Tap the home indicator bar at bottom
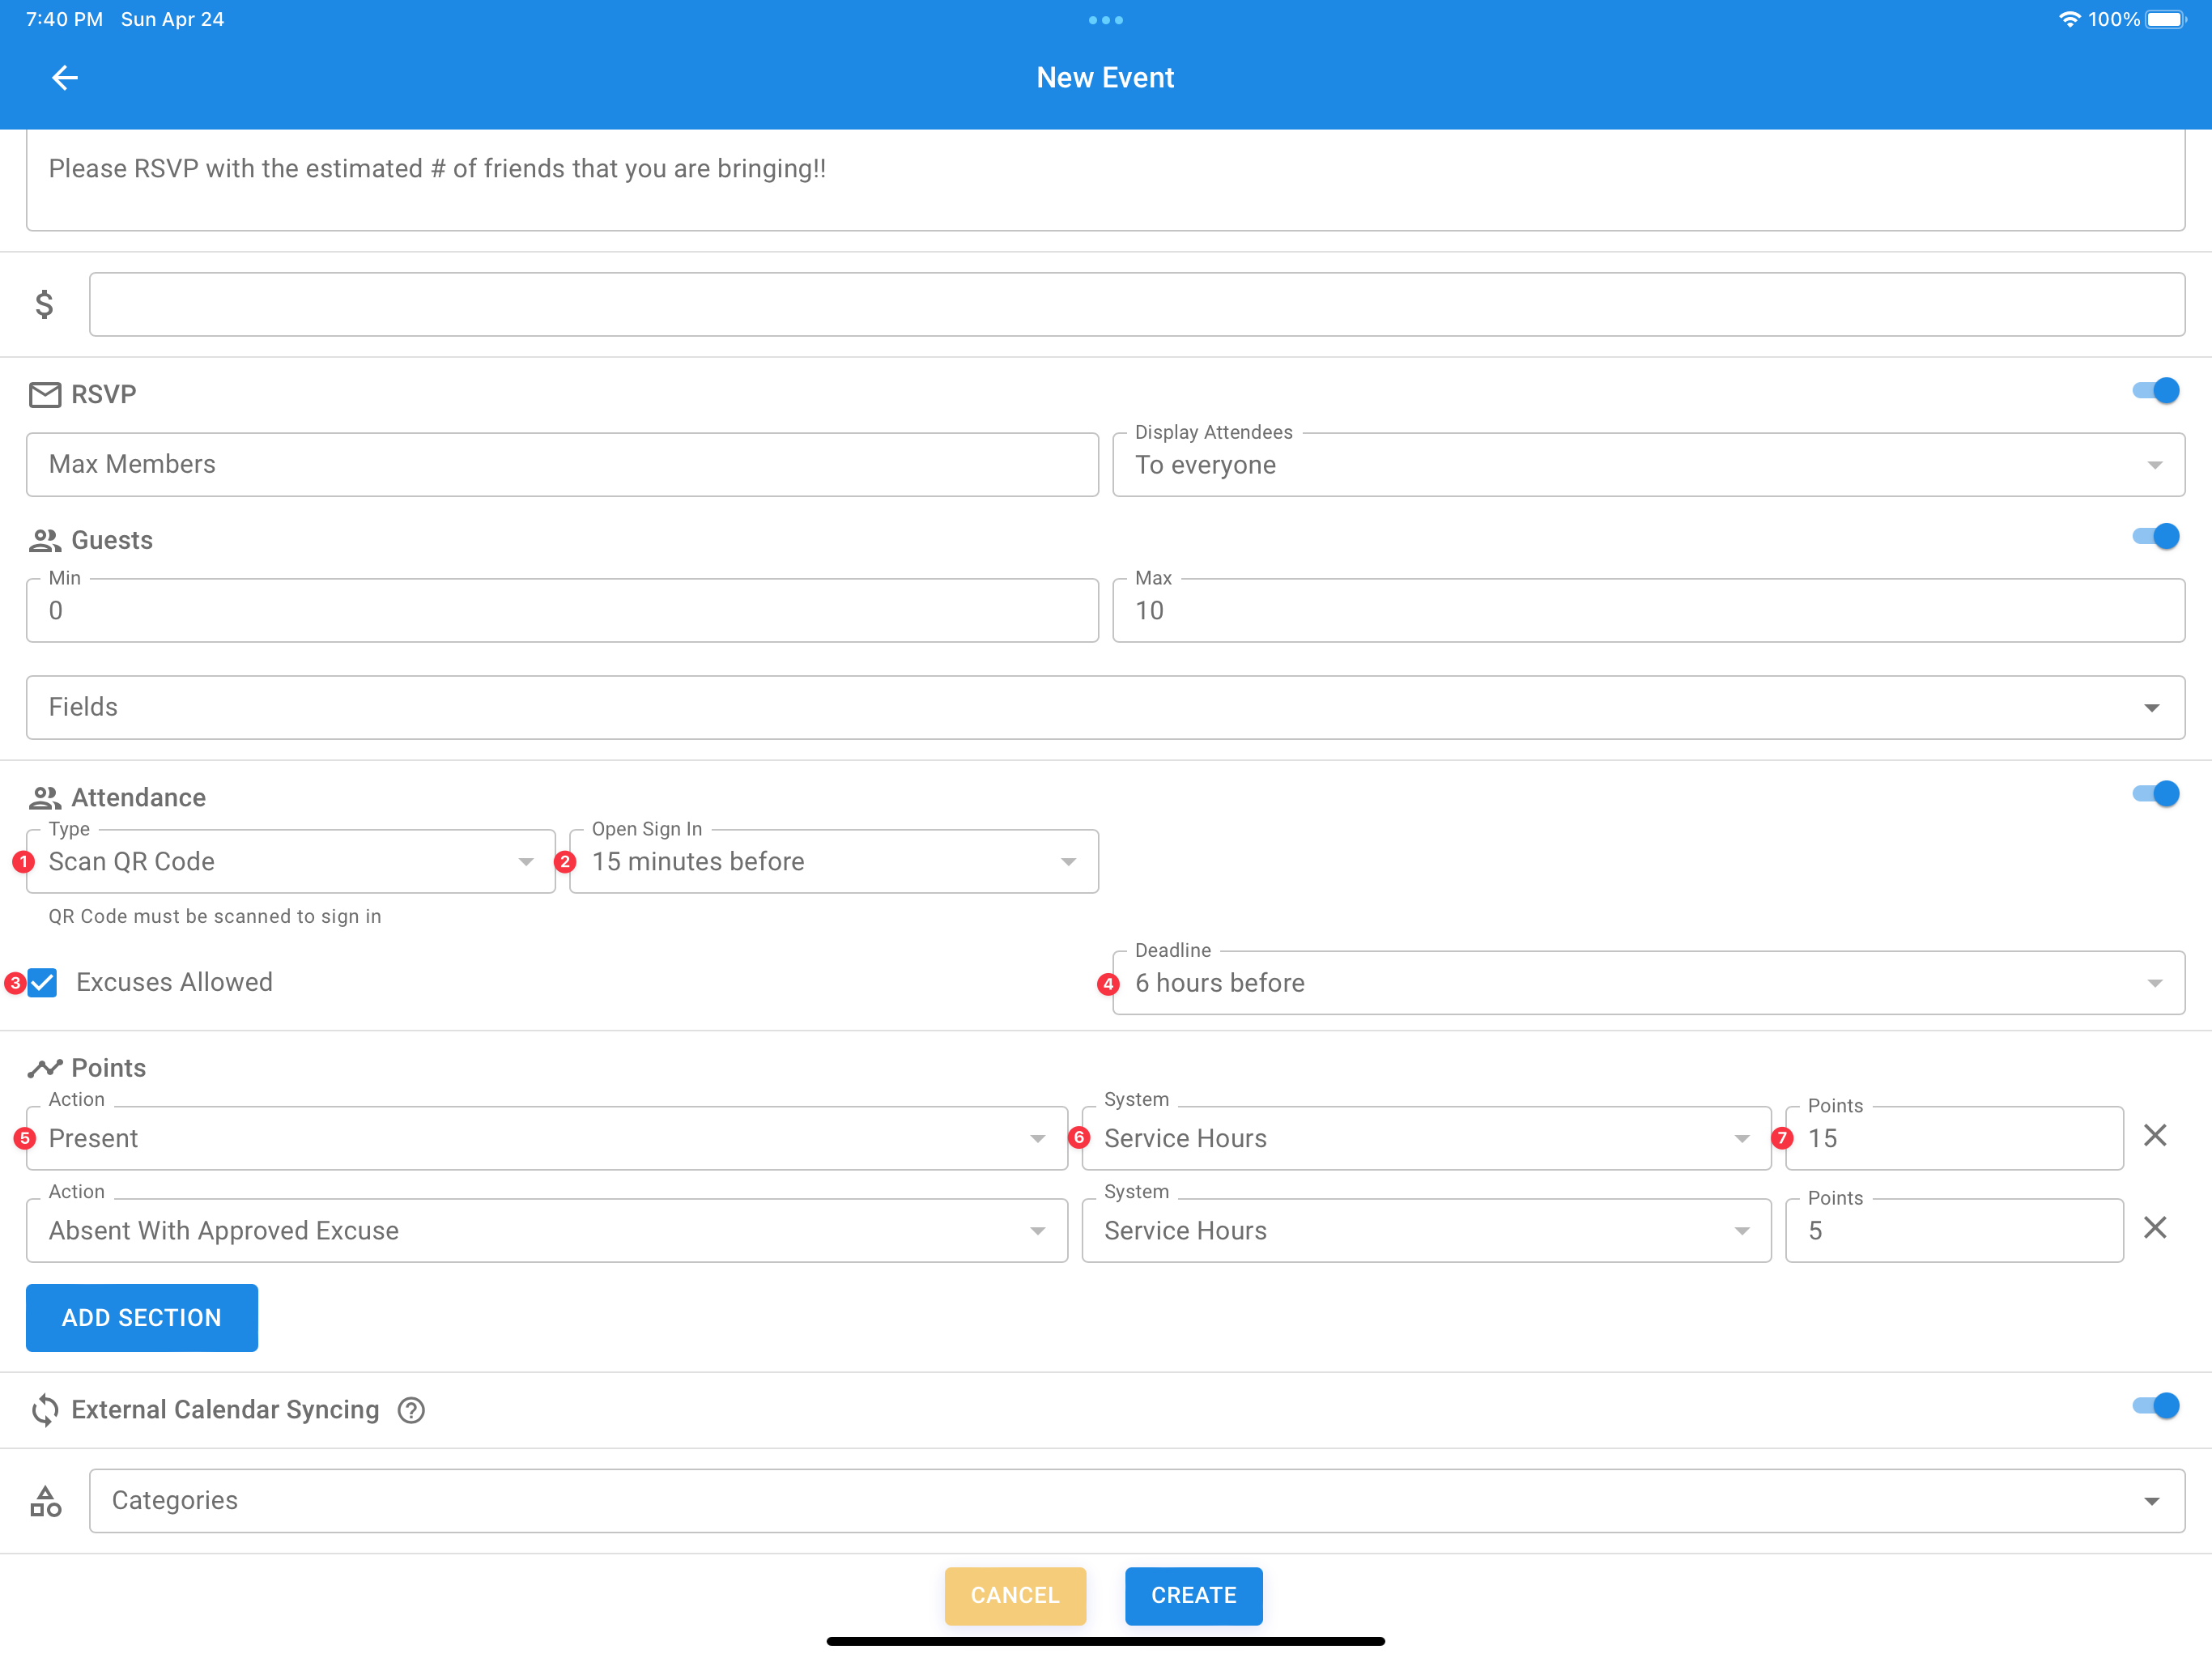2212x1658 pixels. pyautogui.click(x=1105, y=1641)
